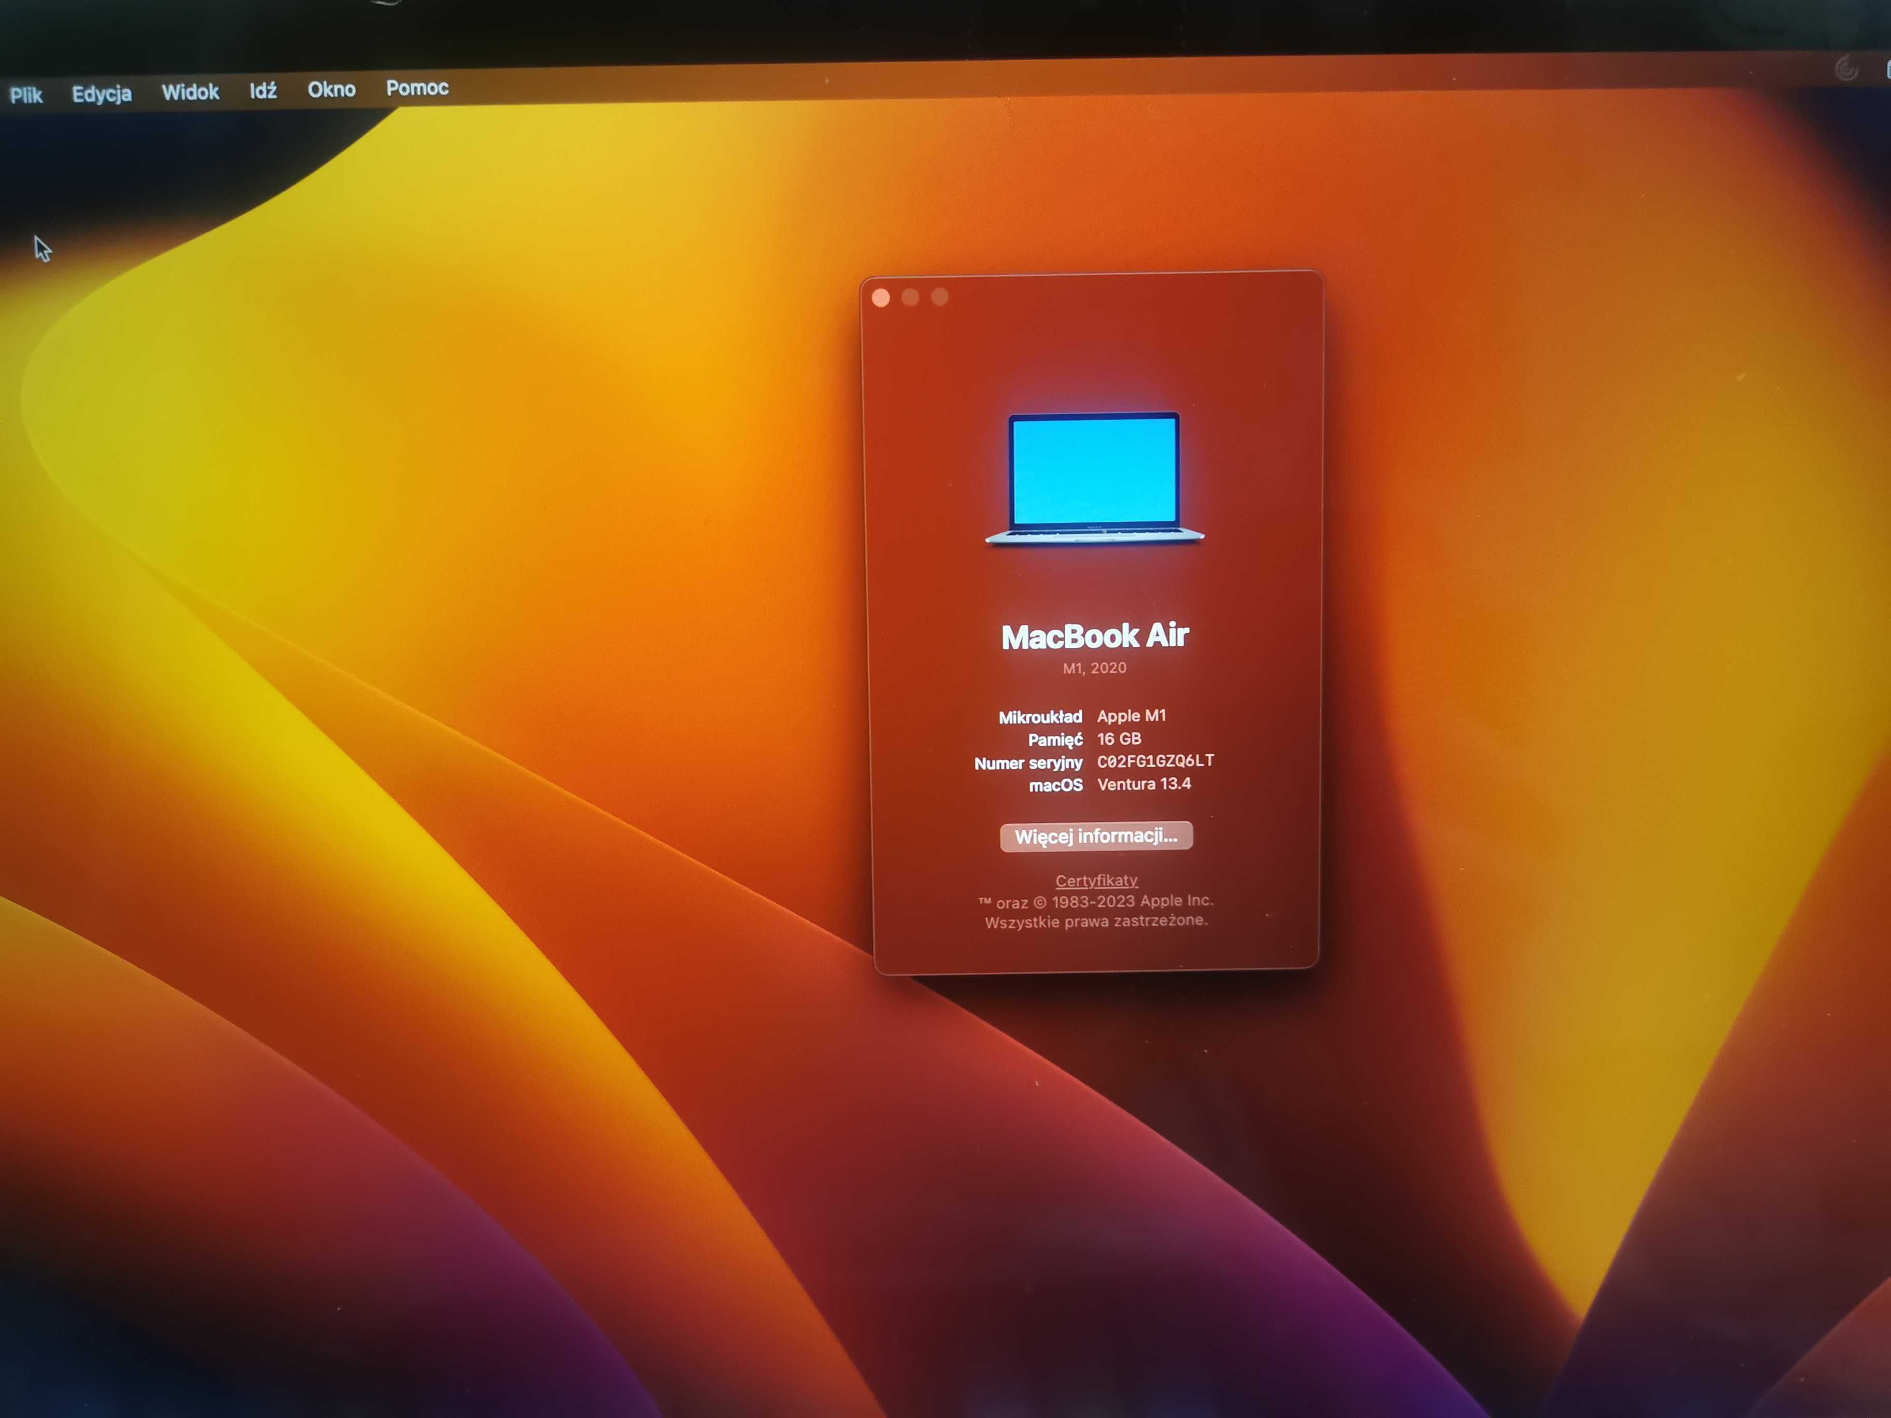Click the Pamięć label

pos(1055,740)
